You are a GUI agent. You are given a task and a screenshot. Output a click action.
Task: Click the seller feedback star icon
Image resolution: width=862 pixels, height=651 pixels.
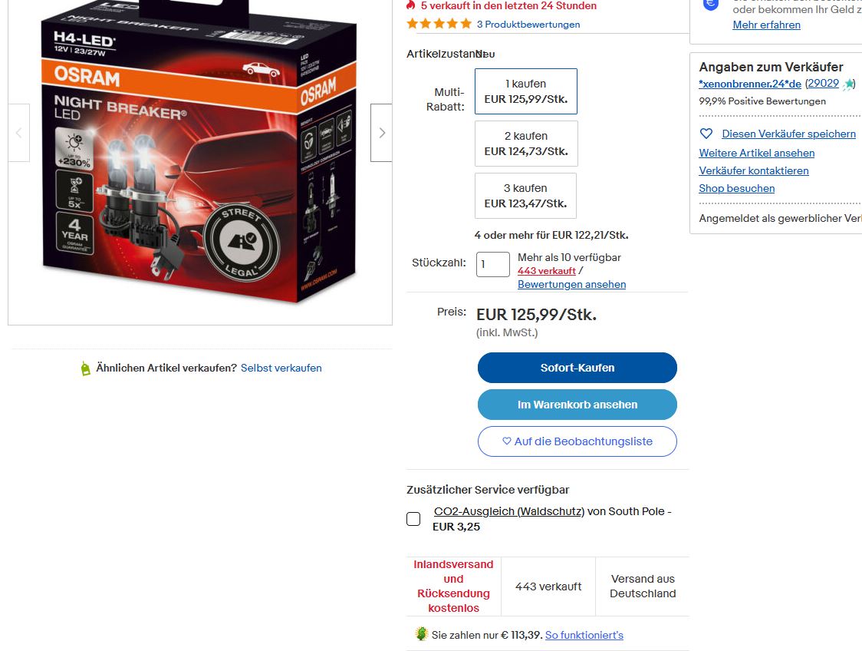(848, 84)
